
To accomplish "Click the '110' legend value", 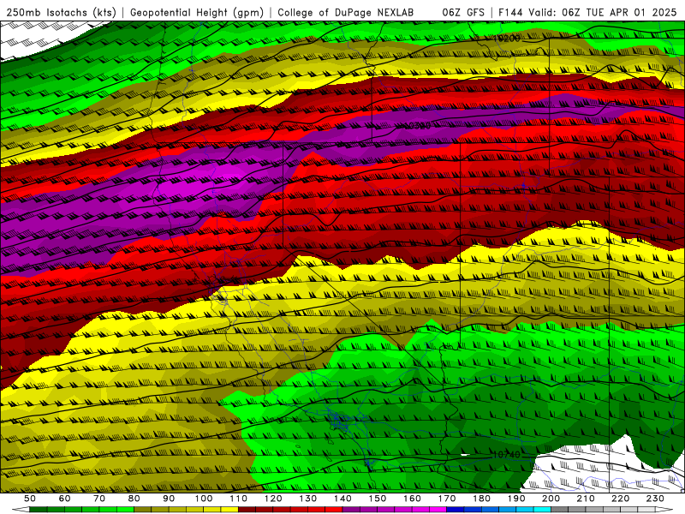I will coord(239,499).
